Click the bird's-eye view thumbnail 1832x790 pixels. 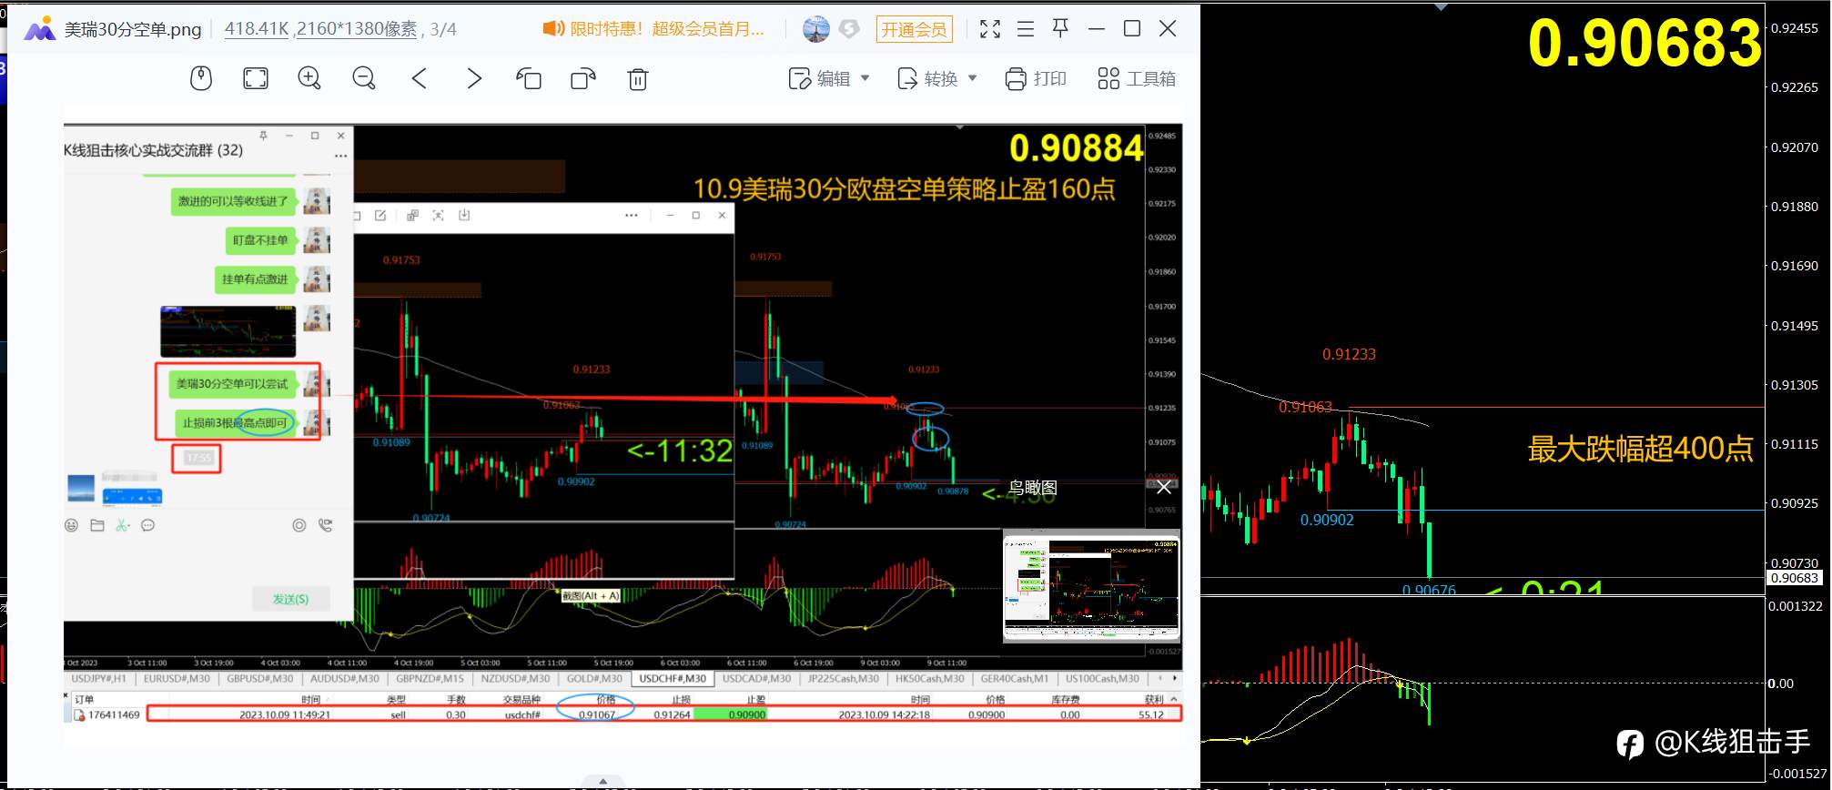click(x=1091, y=587)
